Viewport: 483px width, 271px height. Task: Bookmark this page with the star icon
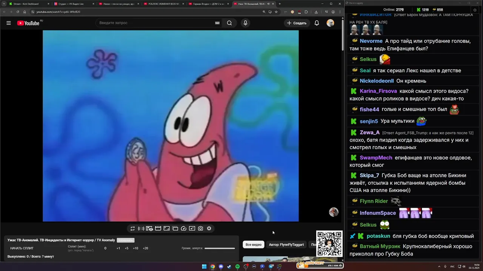click(x=276, y=12)
